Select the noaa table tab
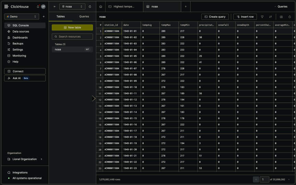 162,6
